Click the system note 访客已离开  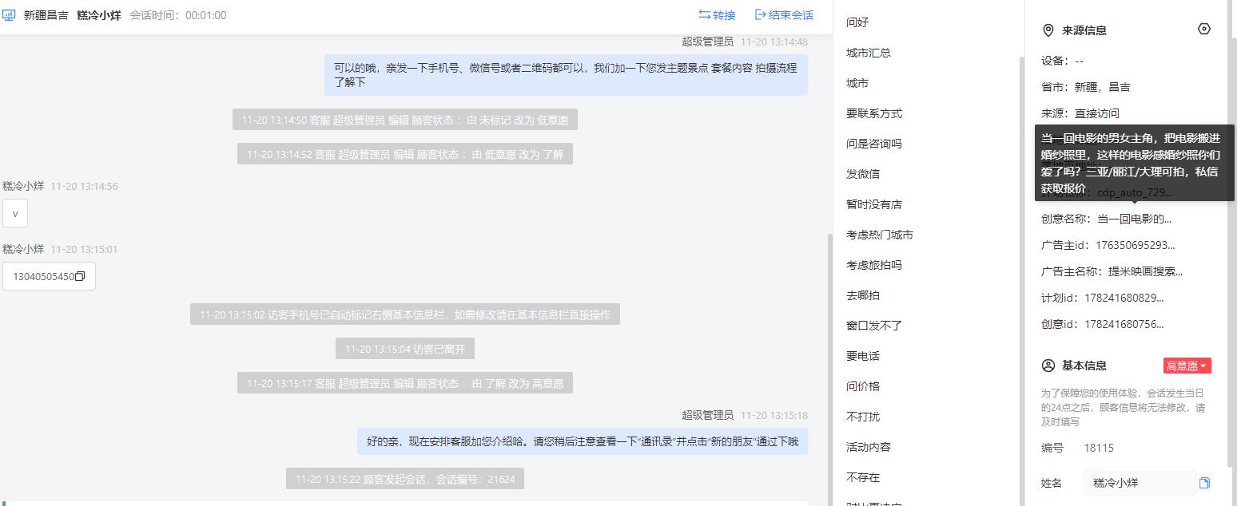pos(405,349)
